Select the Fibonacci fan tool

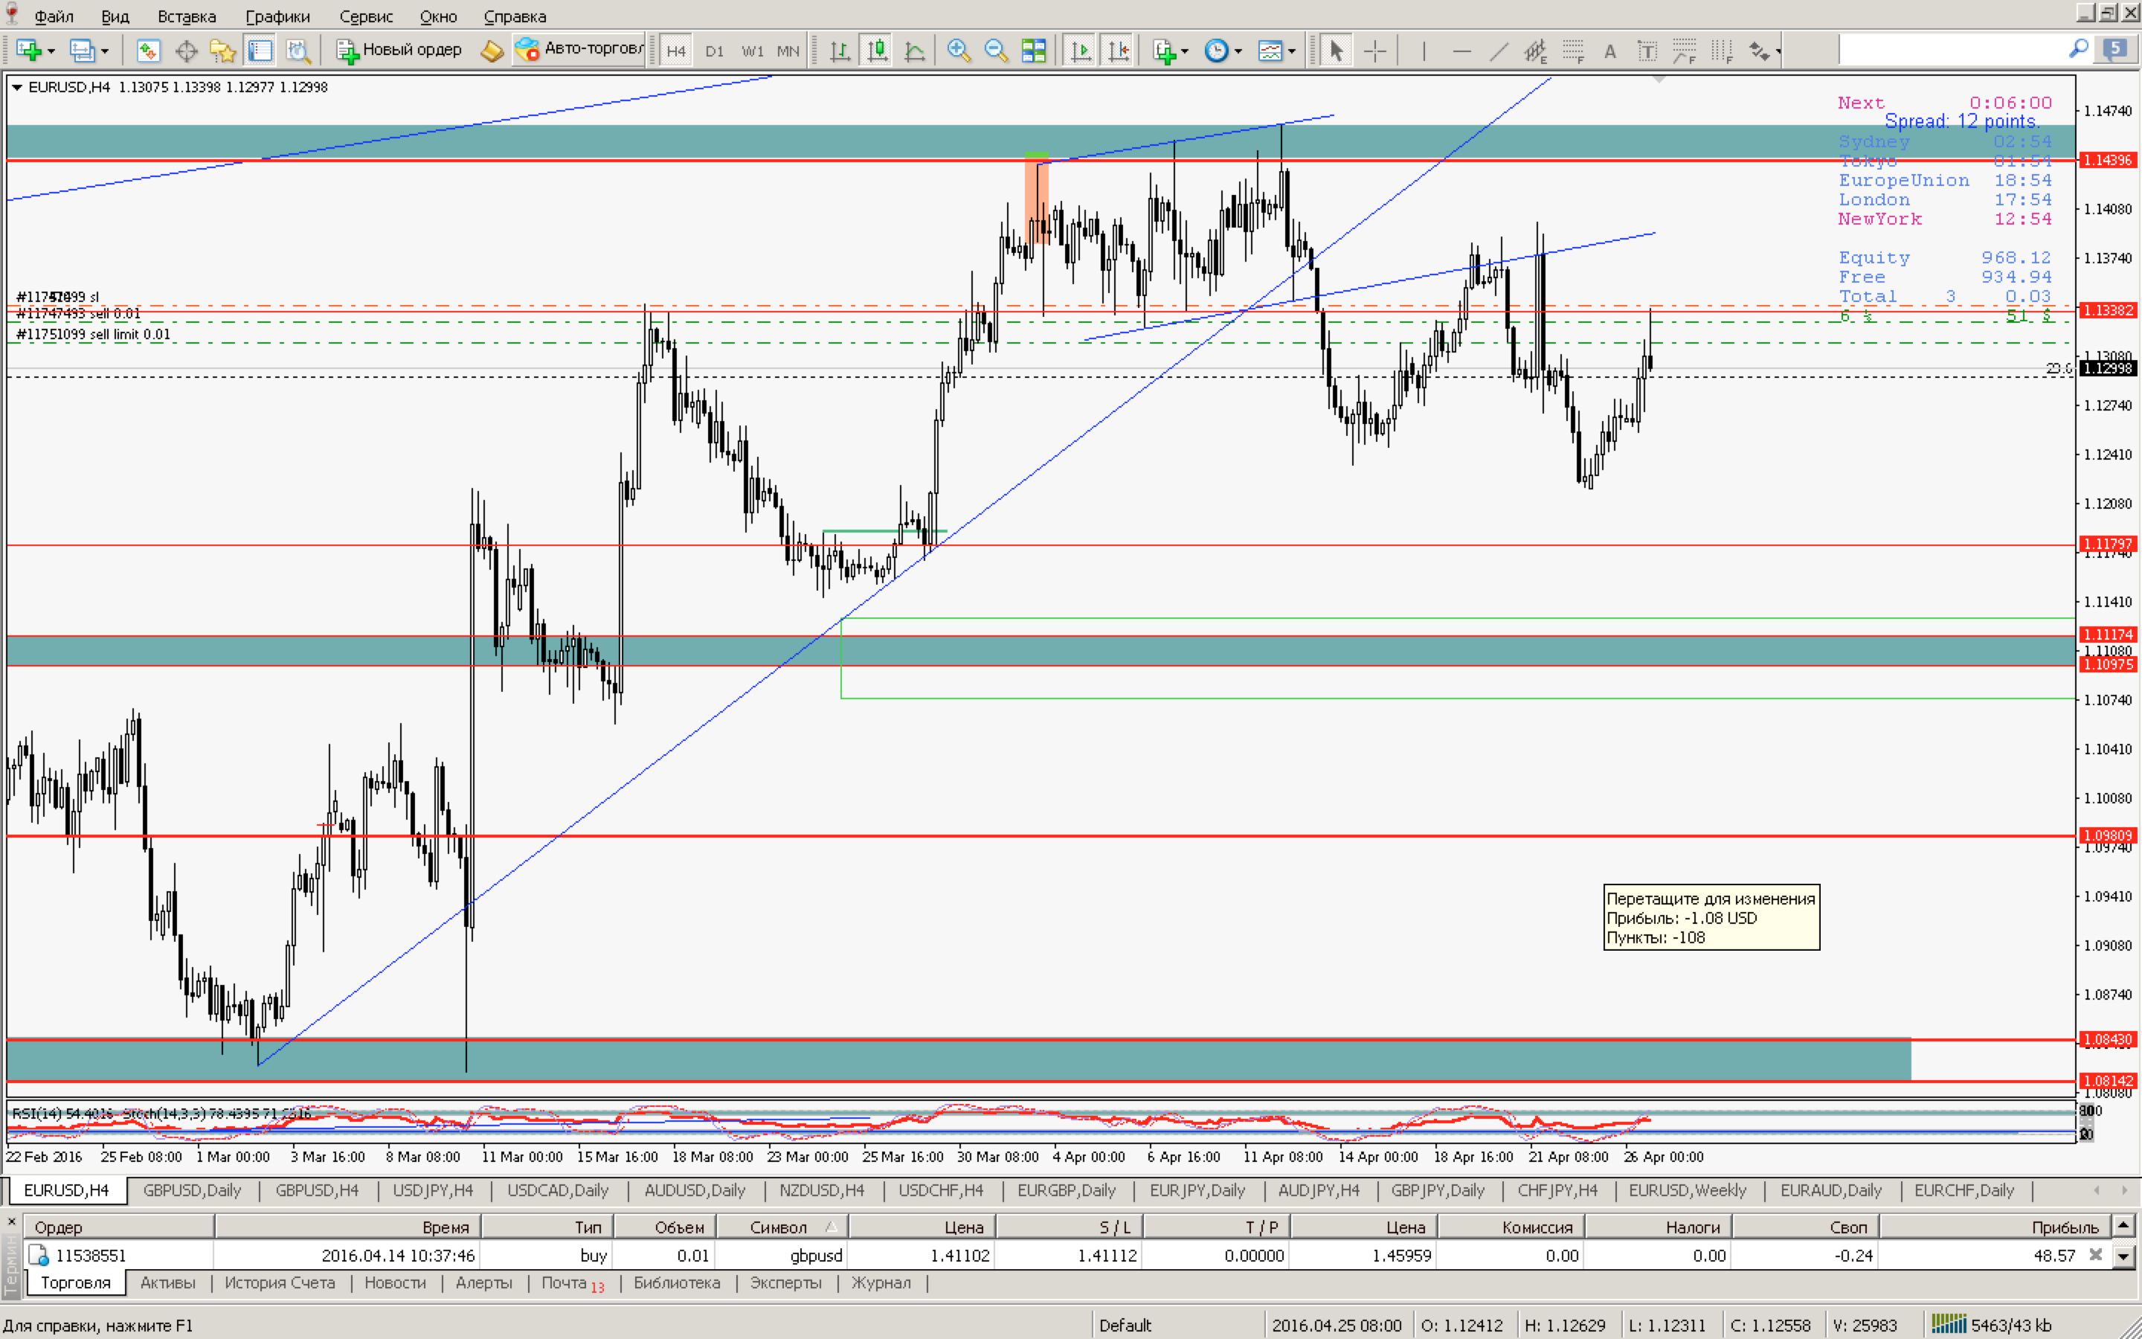click(1685, 51)
